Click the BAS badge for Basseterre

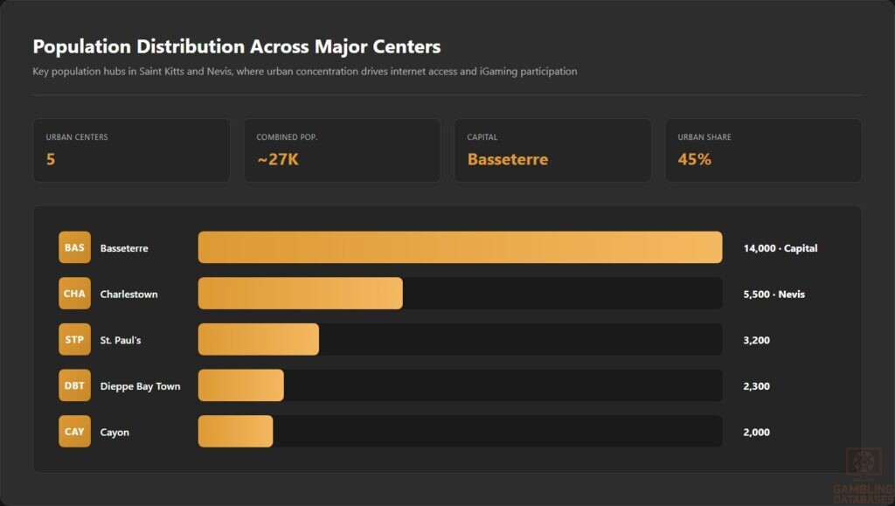click(x=75, y=247)
